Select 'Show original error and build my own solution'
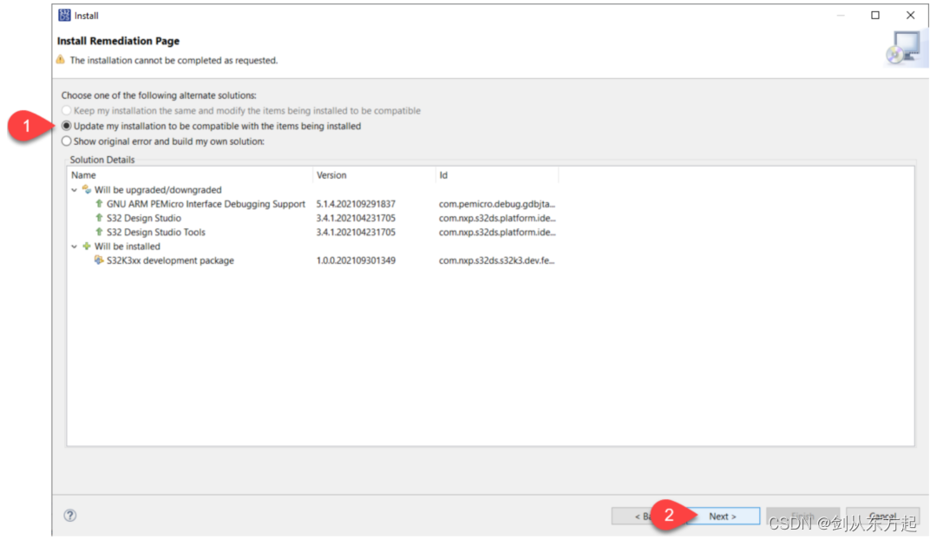Screen dimensions: 930x540 click(x=67, y=142)
